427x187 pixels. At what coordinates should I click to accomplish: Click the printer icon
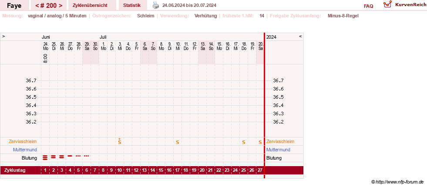(155, 5)
